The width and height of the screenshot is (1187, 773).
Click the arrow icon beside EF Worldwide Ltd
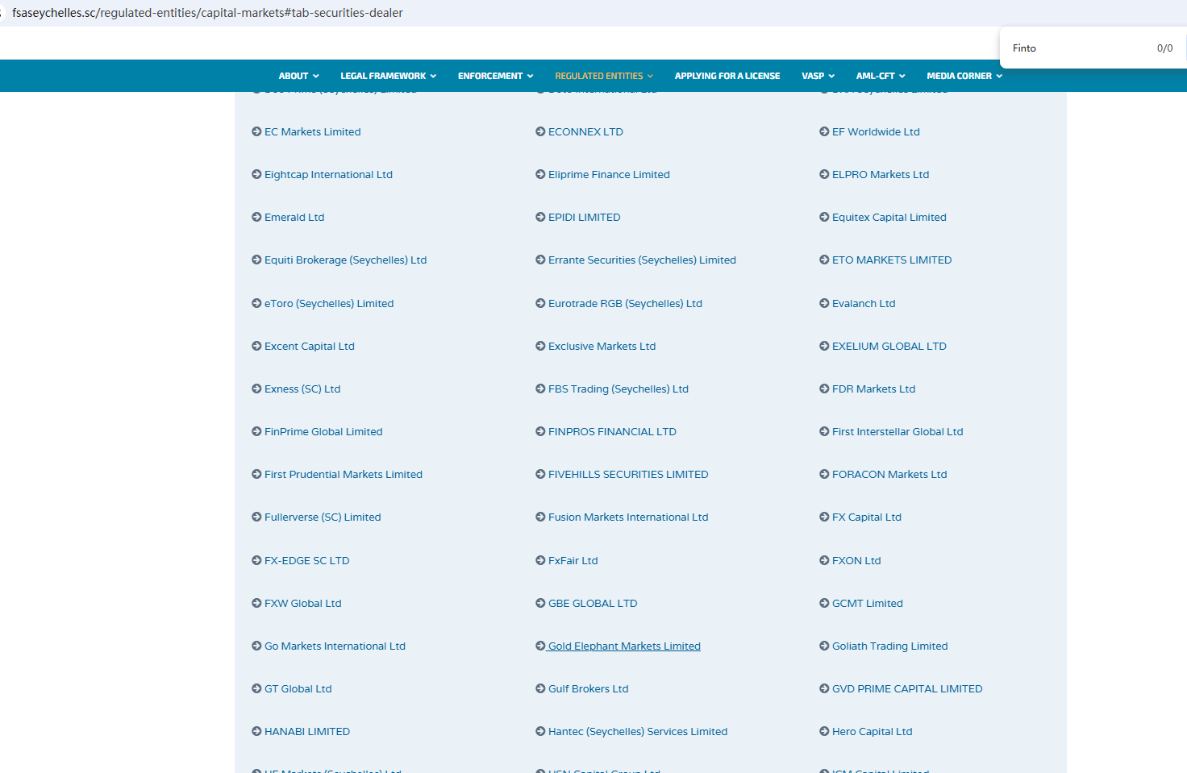point(824,131)
